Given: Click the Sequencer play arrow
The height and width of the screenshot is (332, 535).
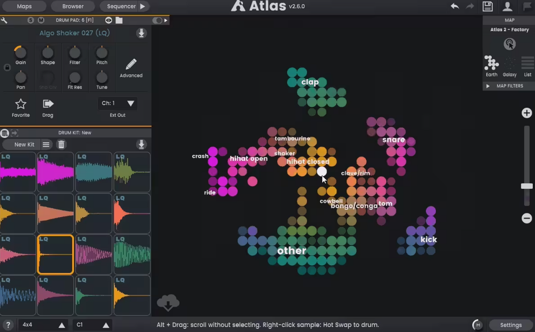Looking at the screenshot, I should [x=143, y=6].
